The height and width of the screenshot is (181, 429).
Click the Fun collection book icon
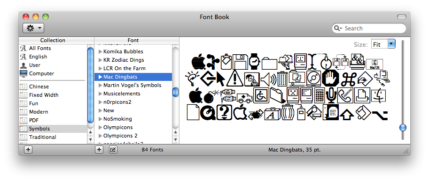pyautogui.click(x=23, y=103)
